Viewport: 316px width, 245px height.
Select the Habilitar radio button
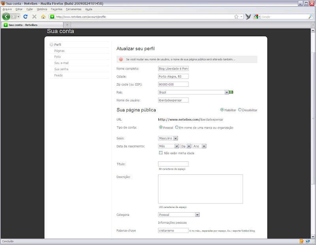(222, 110)
